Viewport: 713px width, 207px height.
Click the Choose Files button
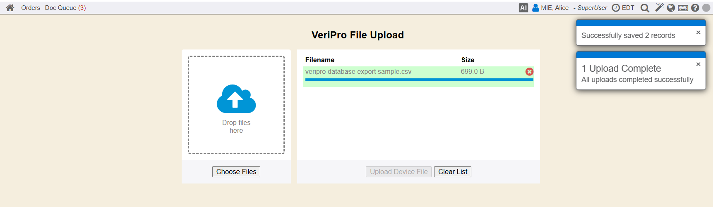point(236,172)
